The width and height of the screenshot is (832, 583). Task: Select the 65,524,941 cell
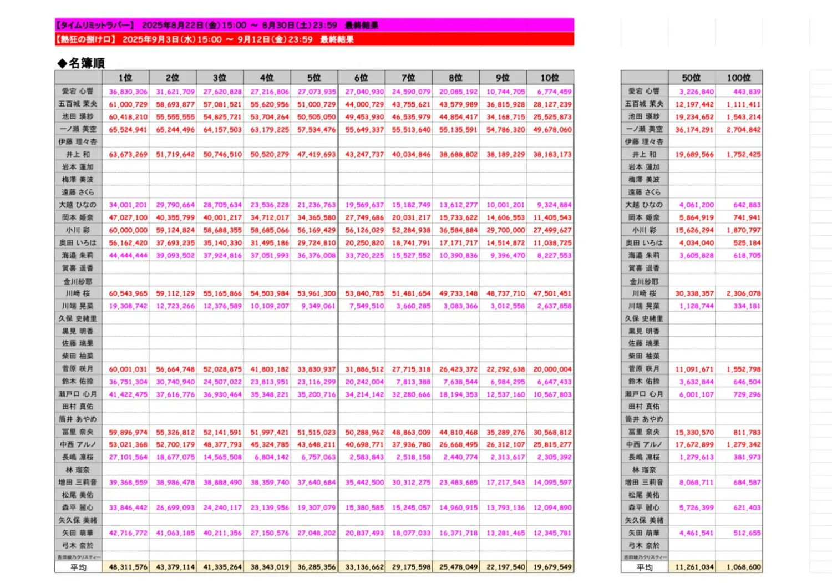point(128,129)
